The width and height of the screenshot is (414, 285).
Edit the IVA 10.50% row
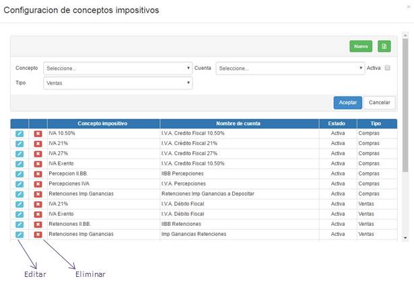20,134
